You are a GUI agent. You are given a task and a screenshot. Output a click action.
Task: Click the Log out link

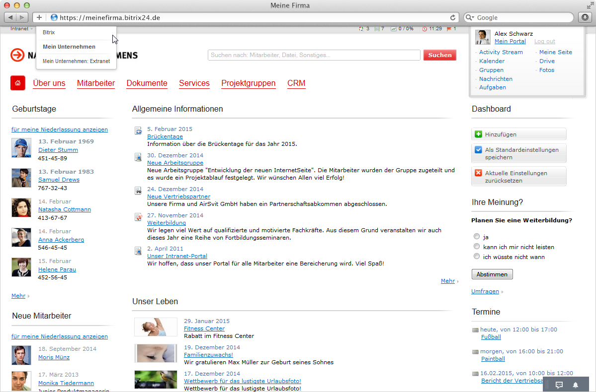(544, 41)
